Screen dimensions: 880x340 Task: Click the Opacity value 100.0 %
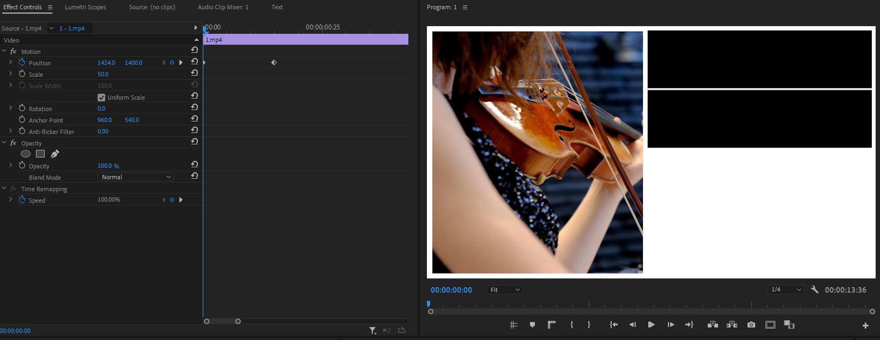pos(108,166)
